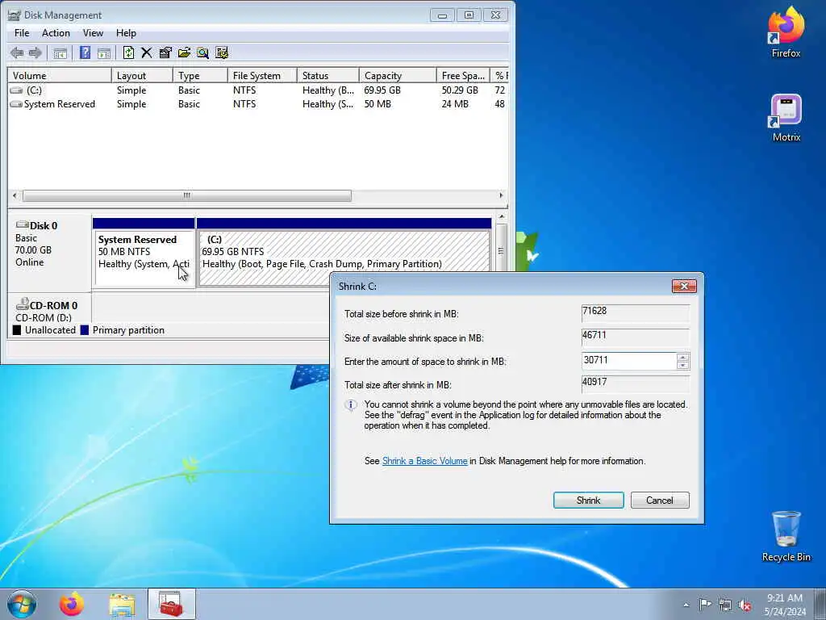Open Motrix desktop shortcut
The image size is (826, 620).
point(786,118)
